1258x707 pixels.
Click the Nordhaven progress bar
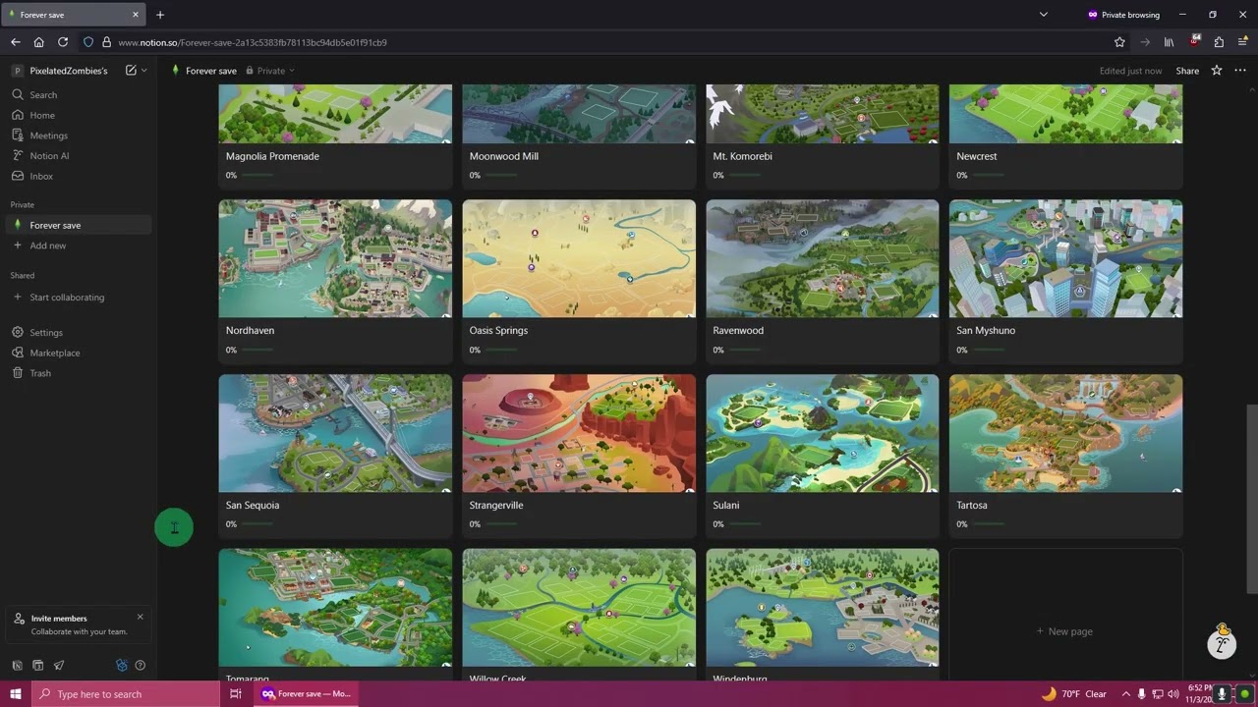point(257,350)
